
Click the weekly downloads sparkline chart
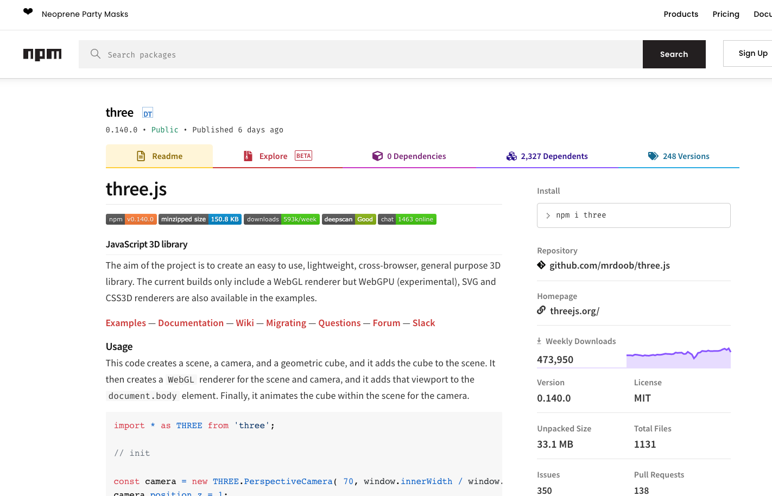(679, 358)
